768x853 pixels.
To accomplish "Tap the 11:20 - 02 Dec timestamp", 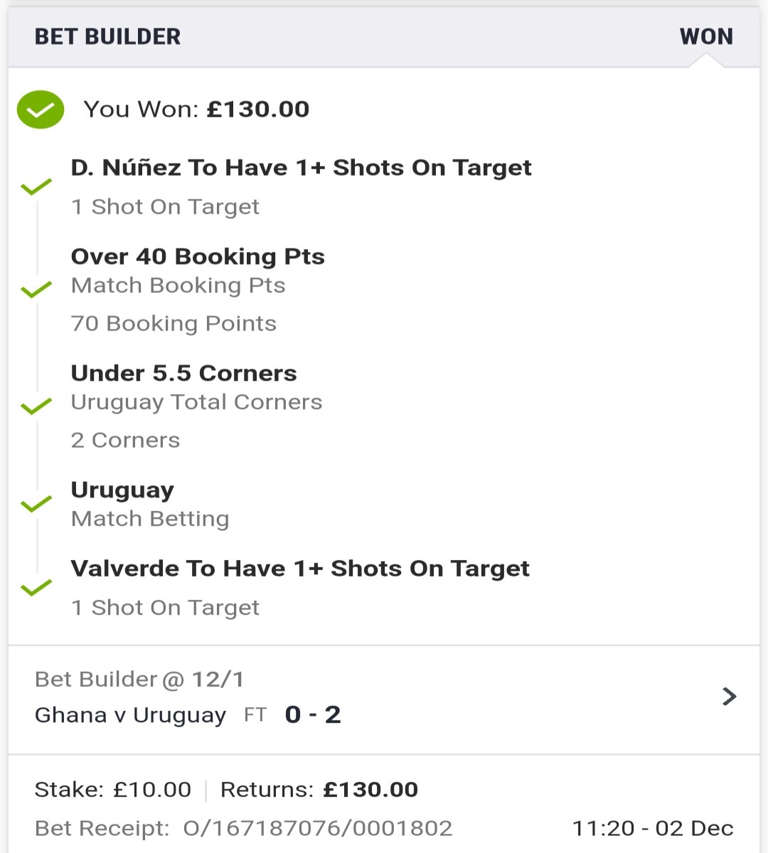I will tap(653, 828).
